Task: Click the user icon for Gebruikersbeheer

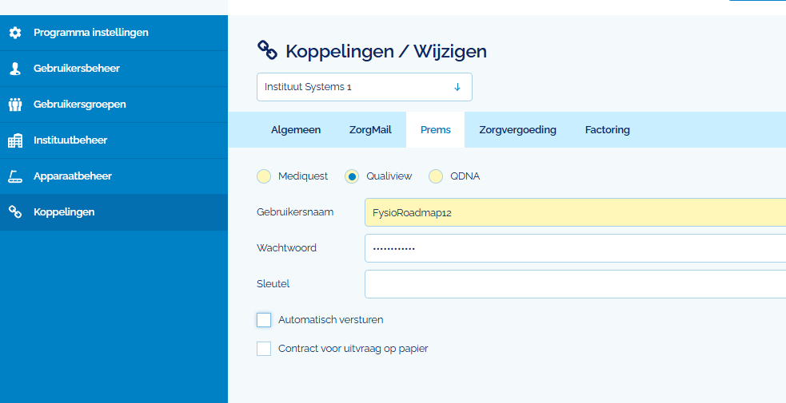Action: pos(15,69)
